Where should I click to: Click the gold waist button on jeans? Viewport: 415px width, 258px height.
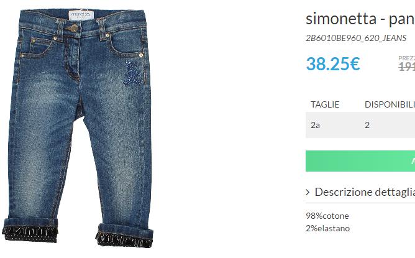coord(74,28)
